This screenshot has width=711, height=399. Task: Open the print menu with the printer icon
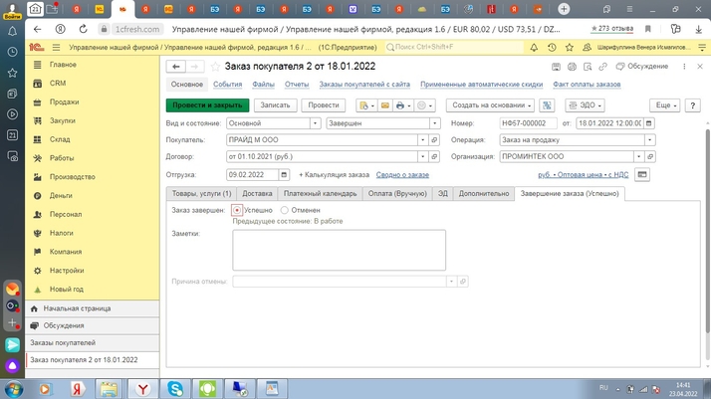click(400, 105)
